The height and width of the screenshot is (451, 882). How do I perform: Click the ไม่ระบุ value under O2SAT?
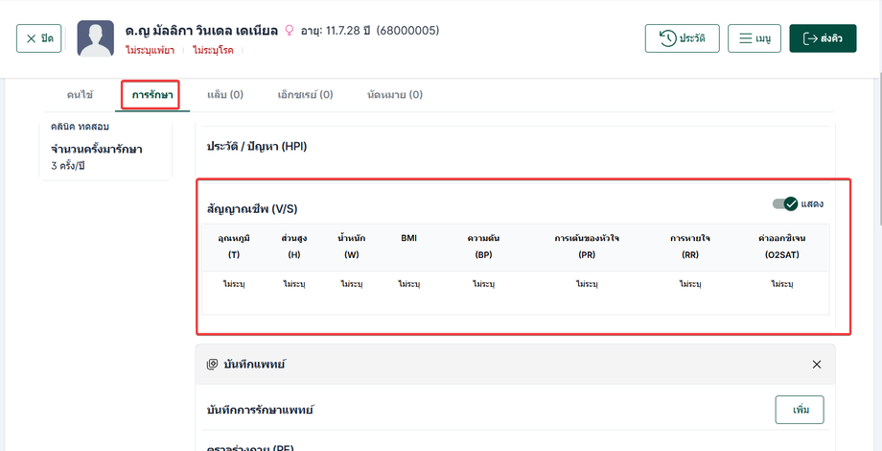(x=782, y=284)
